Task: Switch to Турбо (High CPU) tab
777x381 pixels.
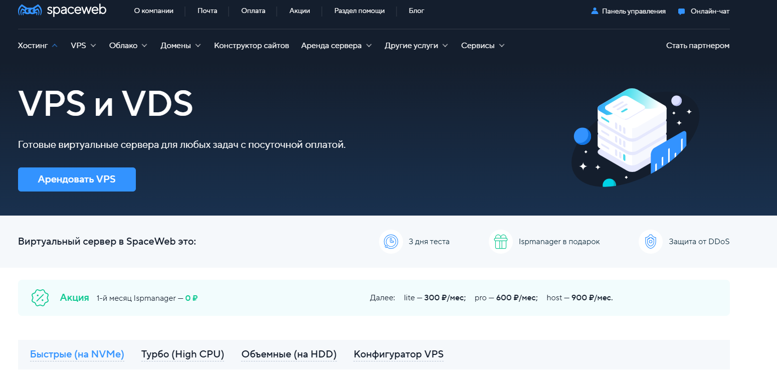Action: [182, 354]
